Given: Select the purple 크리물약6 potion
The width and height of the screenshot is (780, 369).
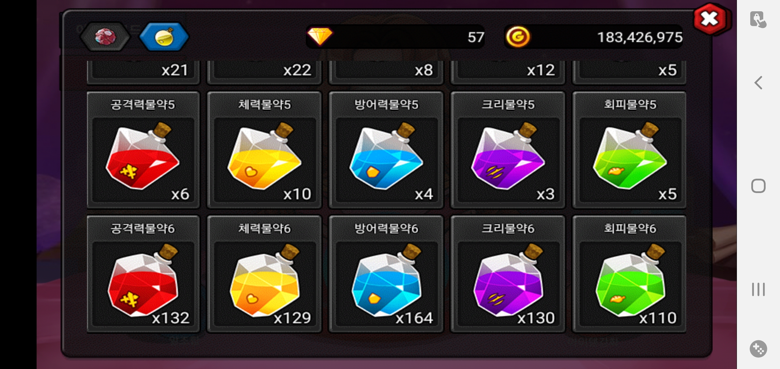Looking at the screenshot, I should click(508, 274).
